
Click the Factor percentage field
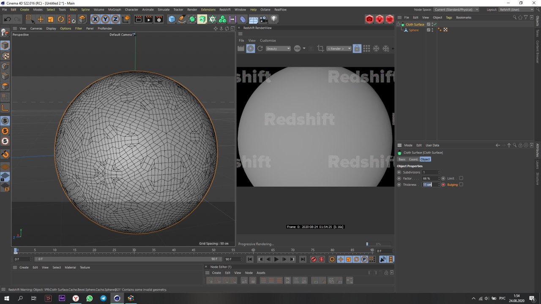pyautogui.click(x=429, y=178)
